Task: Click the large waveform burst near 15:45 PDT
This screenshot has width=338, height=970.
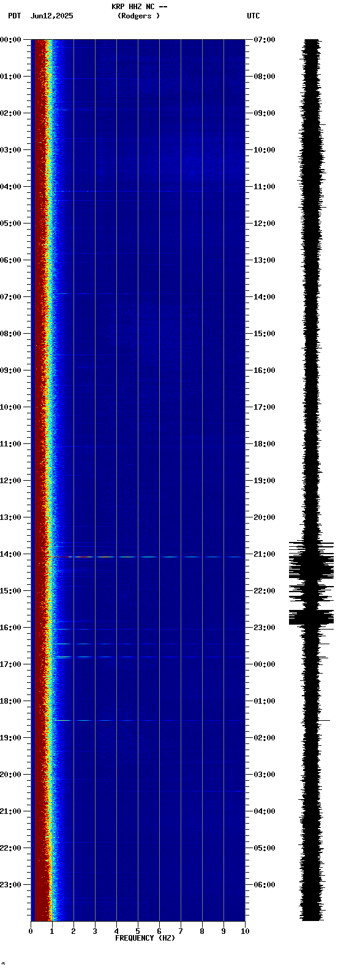Action: tap(312, 617)
